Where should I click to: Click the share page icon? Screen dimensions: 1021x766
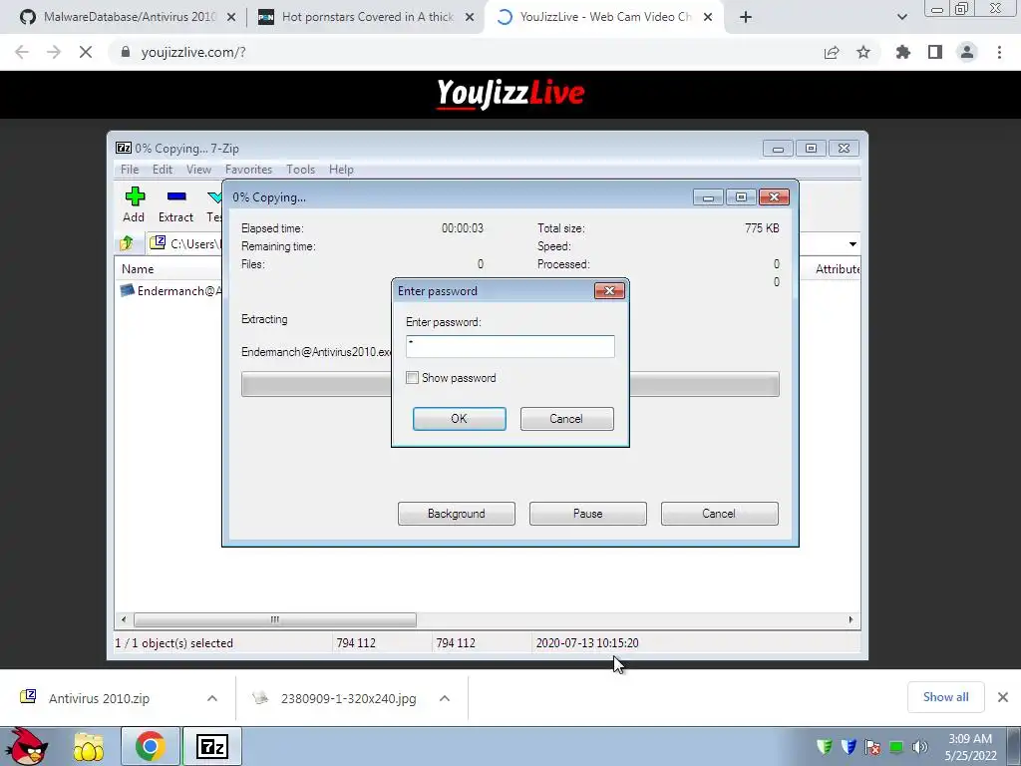click(832, 52)
